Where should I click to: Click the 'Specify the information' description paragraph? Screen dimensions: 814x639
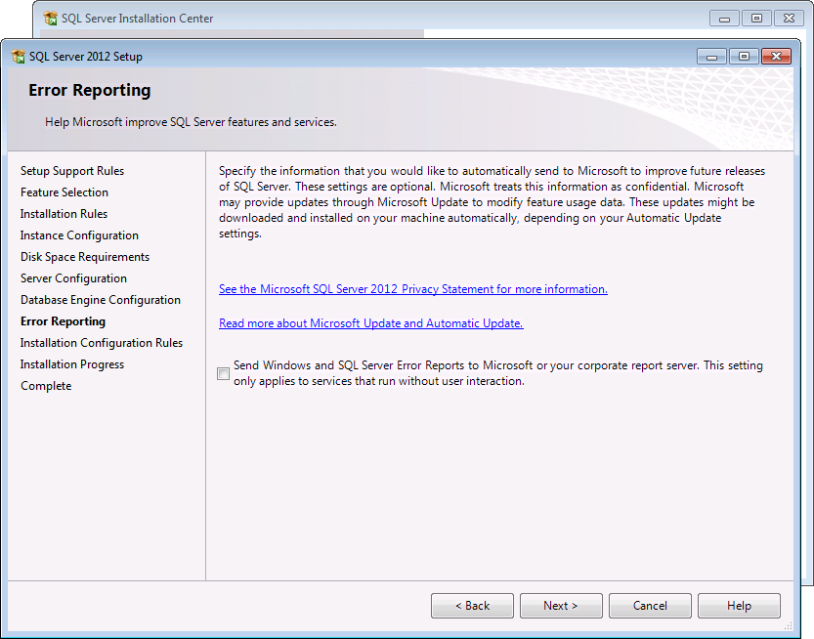pyautogui.click(x=493, y=202)
